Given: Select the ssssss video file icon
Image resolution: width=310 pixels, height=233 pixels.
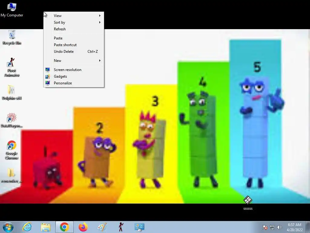Looking at the screenshot, I should [x=248, y=203].
